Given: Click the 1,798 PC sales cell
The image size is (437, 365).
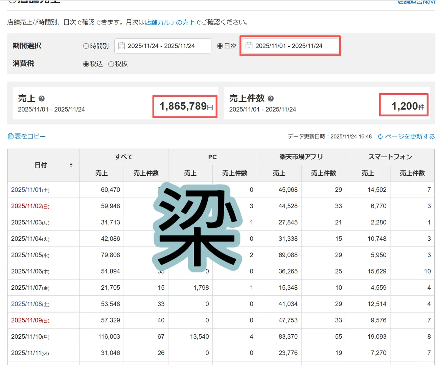Looking at the screenshot, I should tap(190, 288).
